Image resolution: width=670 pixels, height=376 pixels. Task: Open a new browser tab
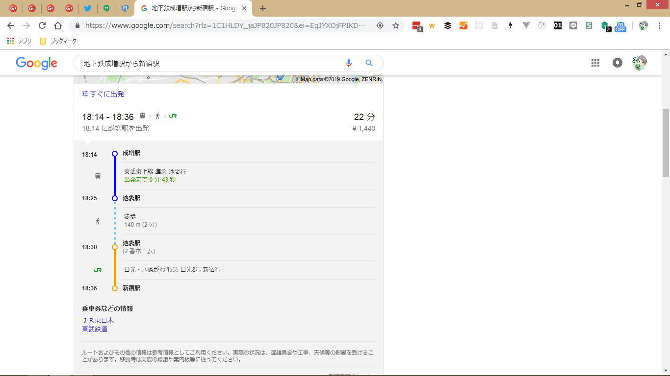tap(263, 8)
